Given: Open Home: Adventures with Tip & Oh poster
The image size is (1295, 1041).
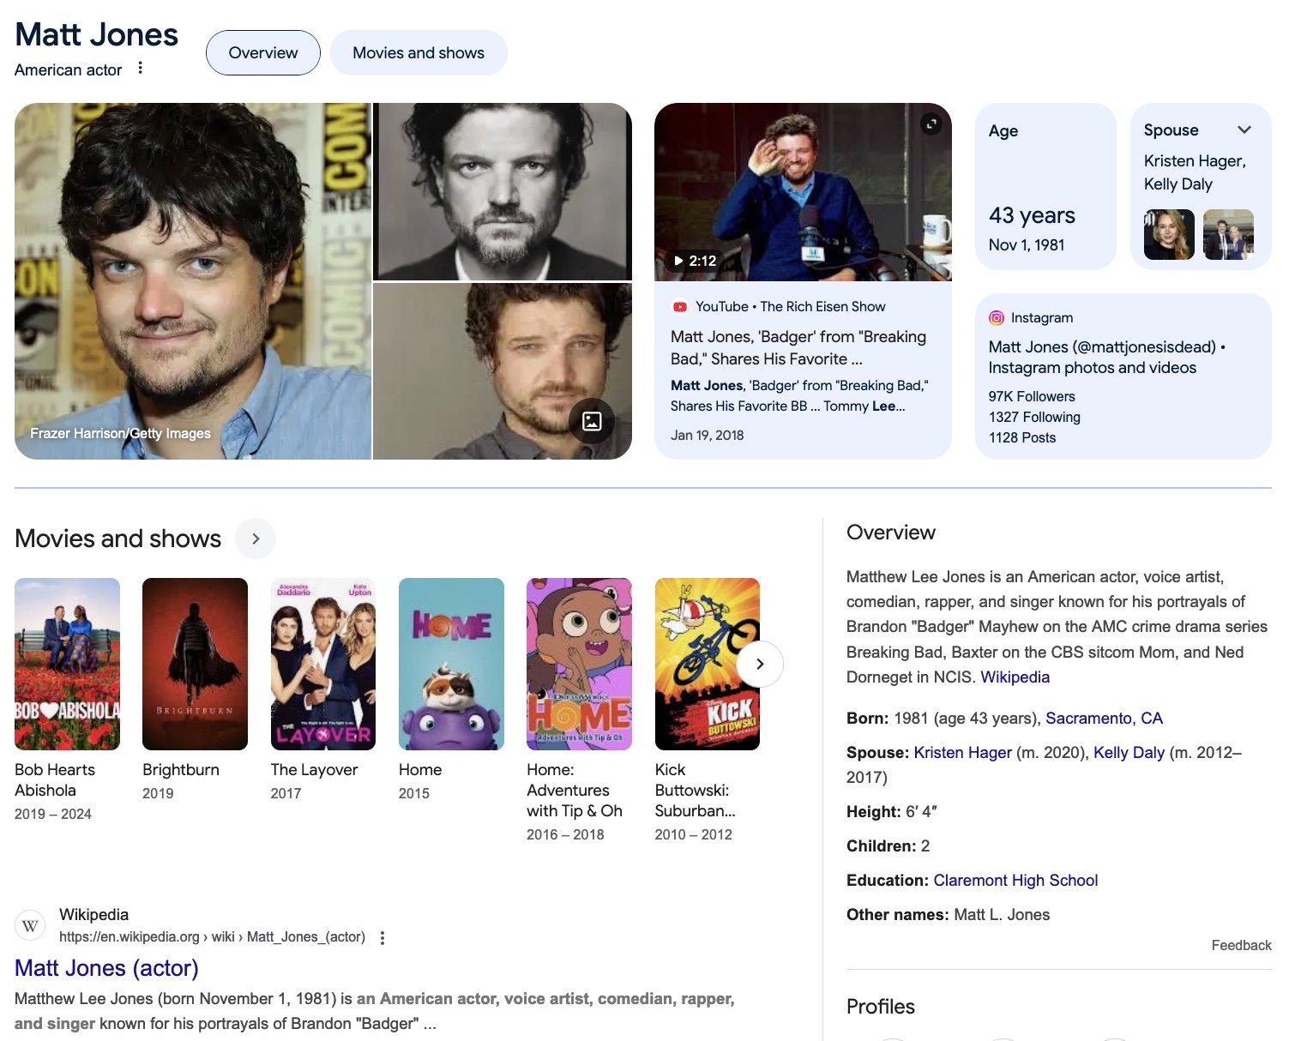Looking at the screenshot, I should point(579,664).
